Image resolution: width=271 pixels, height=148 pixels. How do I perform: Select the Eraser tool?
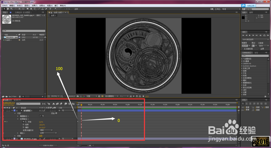46,9
